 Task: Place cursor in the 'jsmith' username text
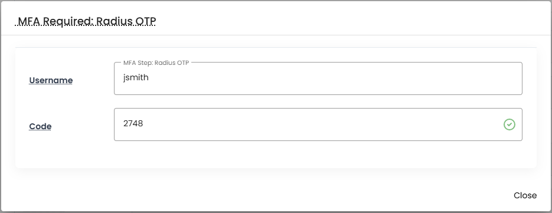[x=136, y=78]
